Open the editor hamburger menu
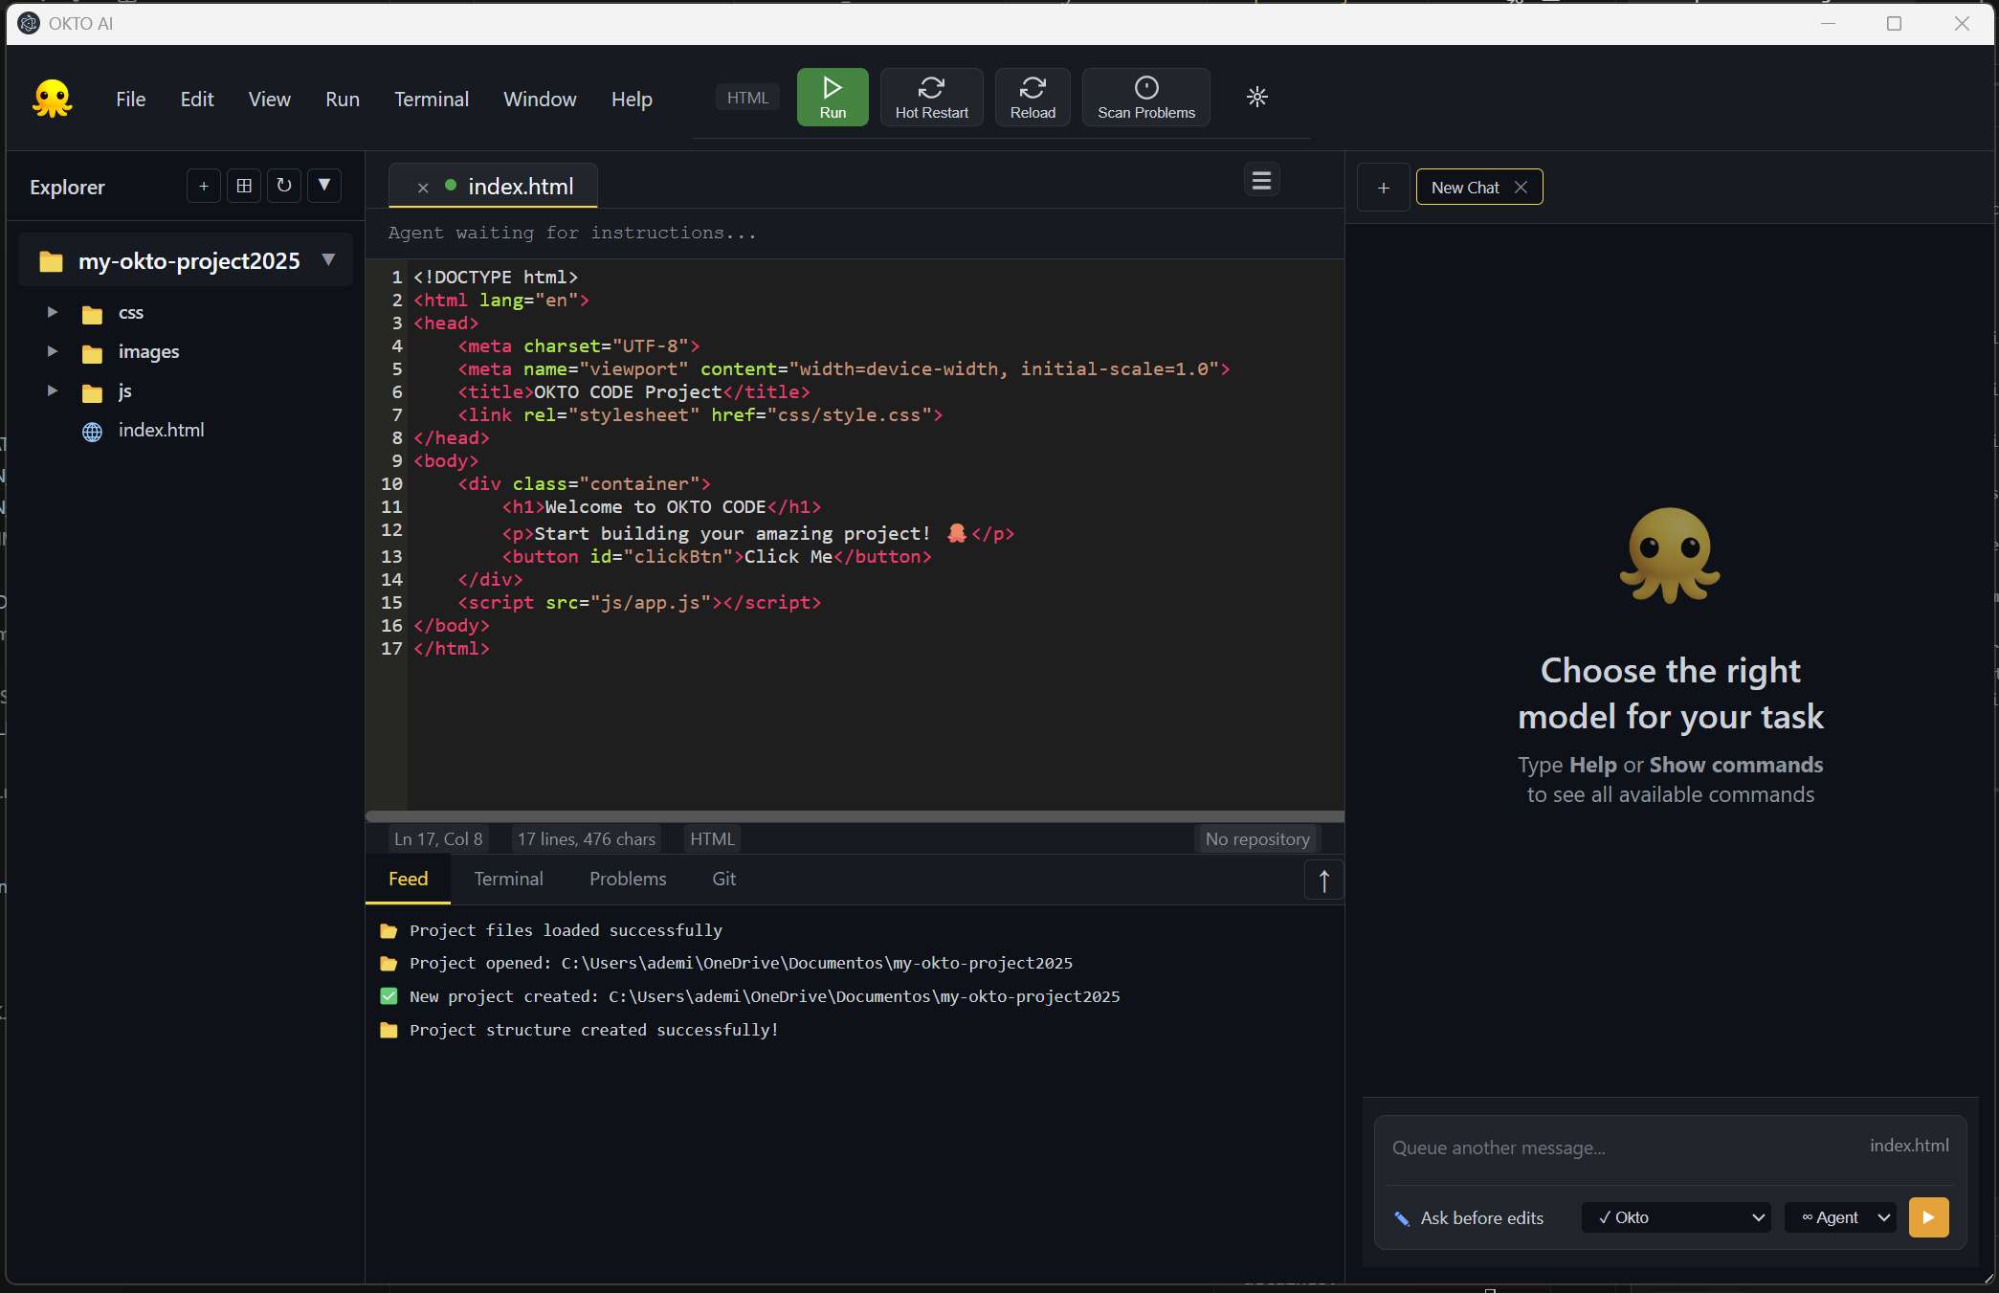 1260,180
